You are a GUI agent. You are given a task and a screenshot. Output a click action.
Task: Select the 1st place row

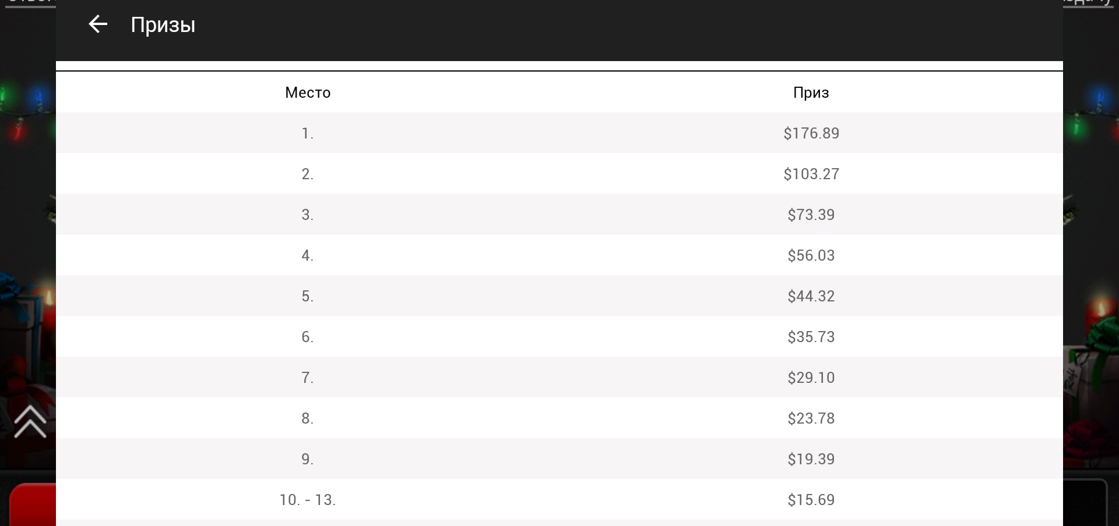pos(559,133)
